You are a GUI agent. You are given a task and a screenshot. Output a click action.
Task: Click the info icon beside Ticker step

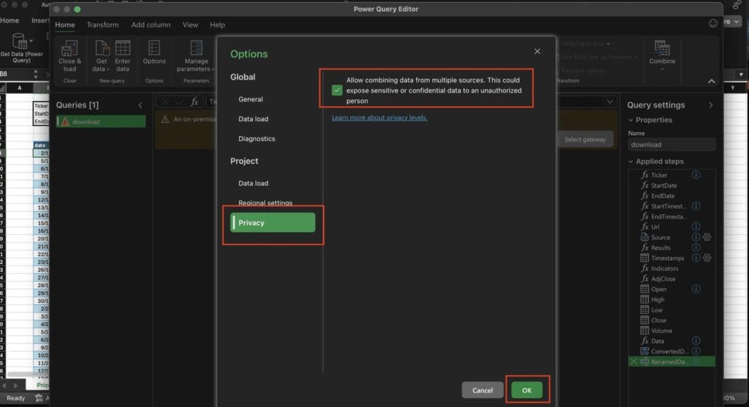tap(696, 175)
